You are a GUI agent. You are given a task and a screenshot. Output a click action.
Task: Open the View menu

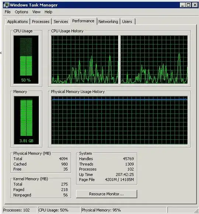click(x=36, y=12)
